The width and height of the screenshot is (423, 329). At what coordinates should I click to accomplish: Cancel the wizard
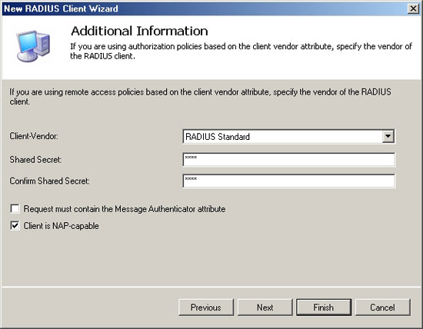click(382, 307)
